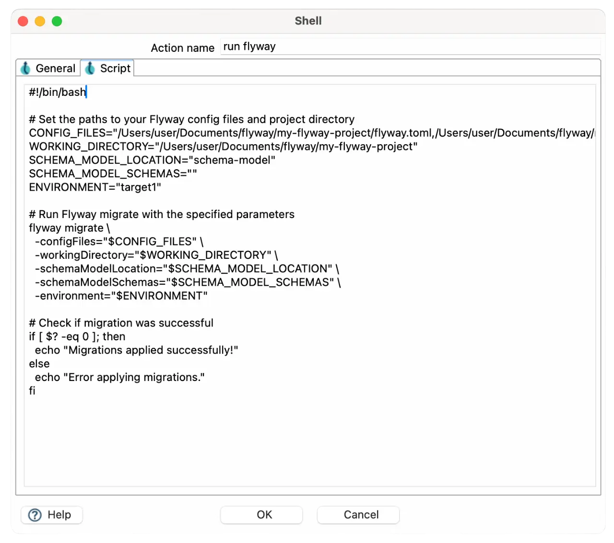Close the Shell dialog with red button

coord(23,21)
